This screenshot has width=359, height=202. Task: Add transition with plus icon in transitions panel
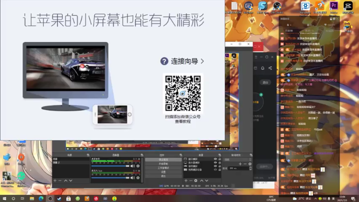pos(240,164)
